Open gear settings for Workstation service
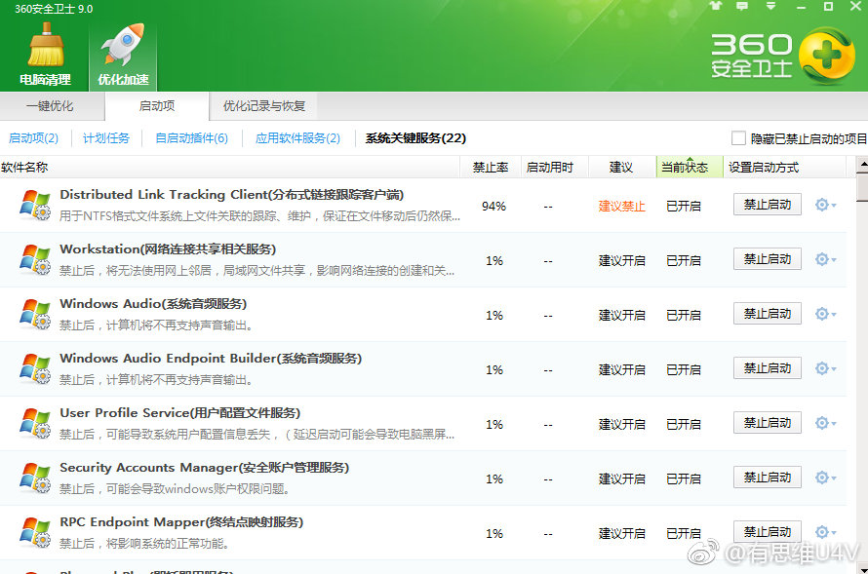868x574 pixels. (825, 259)
